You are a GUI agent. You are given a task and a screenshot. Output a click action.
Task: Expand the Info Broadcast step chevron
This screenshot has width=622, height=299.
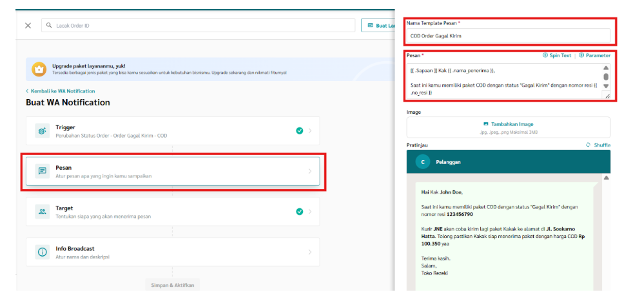(310, 252)
